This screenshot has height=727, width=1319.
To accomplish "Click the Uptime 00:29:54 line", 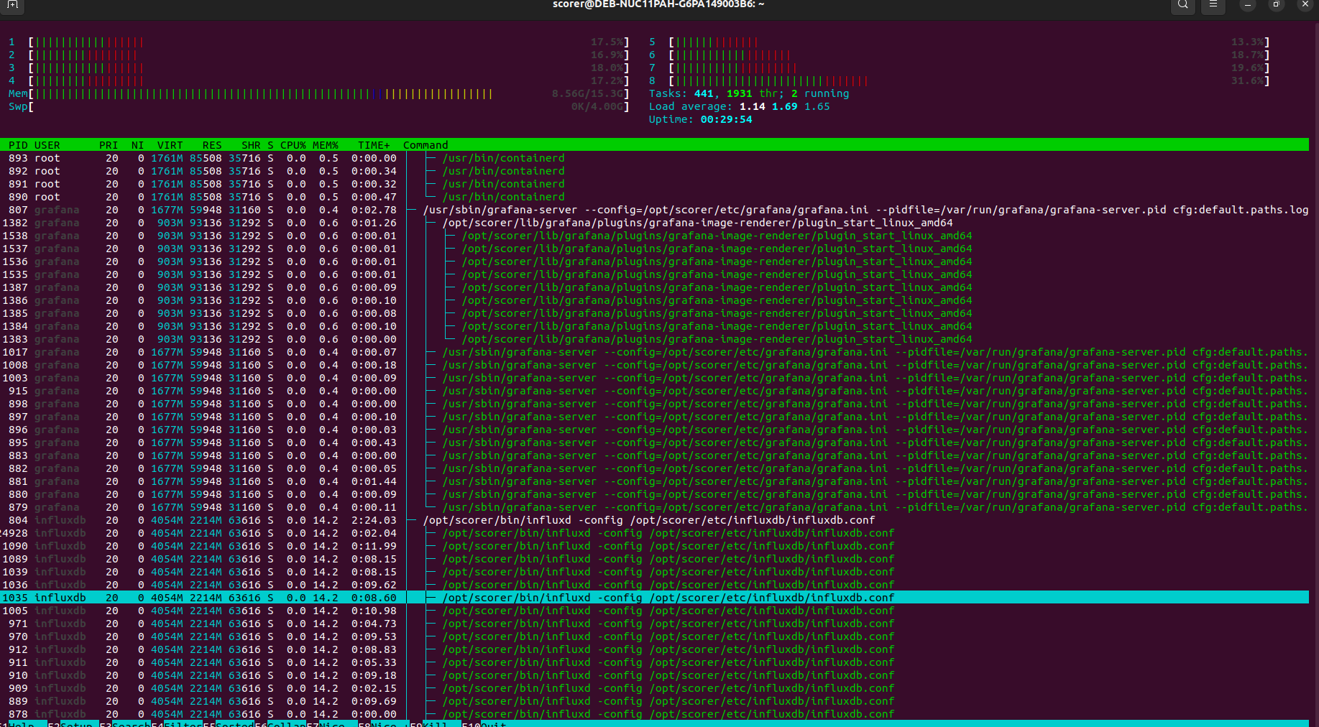I will 701,120.
